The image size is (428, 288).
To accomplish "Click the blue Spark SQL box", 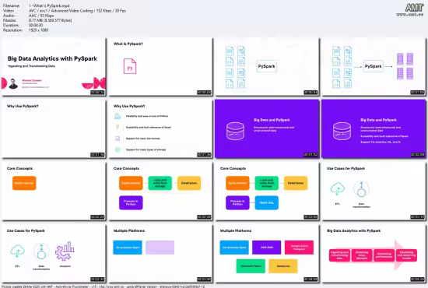I will click(267, 203).
